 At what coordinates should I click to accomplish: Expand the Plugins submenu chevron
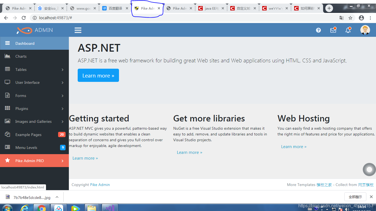point(63,109)
